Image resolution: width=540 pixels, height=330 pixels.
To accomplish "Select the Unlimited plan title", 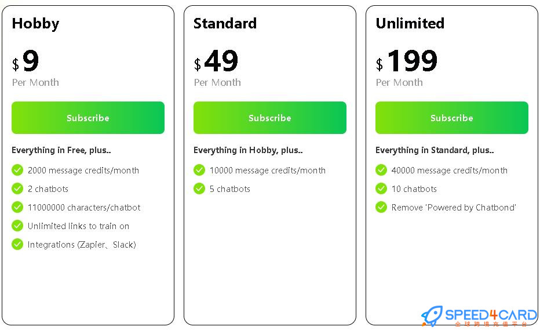I will [410, 23].
